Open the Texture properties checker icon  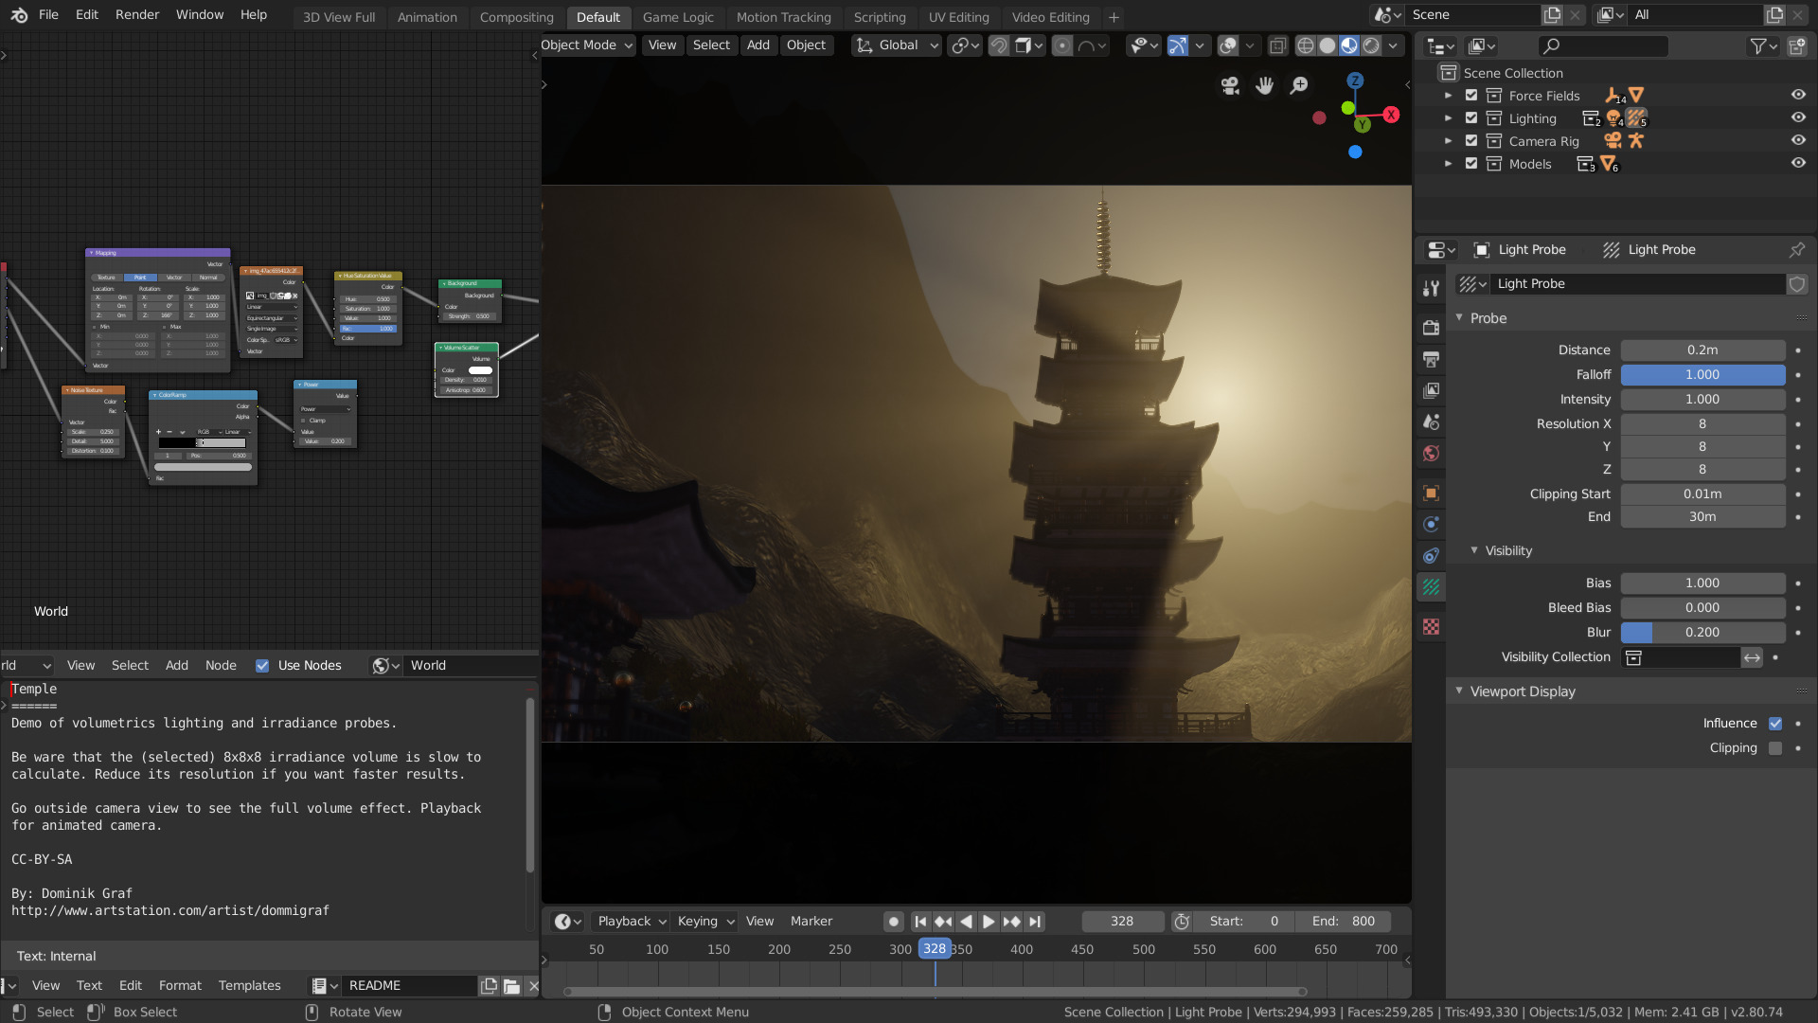coord(1431,627)
